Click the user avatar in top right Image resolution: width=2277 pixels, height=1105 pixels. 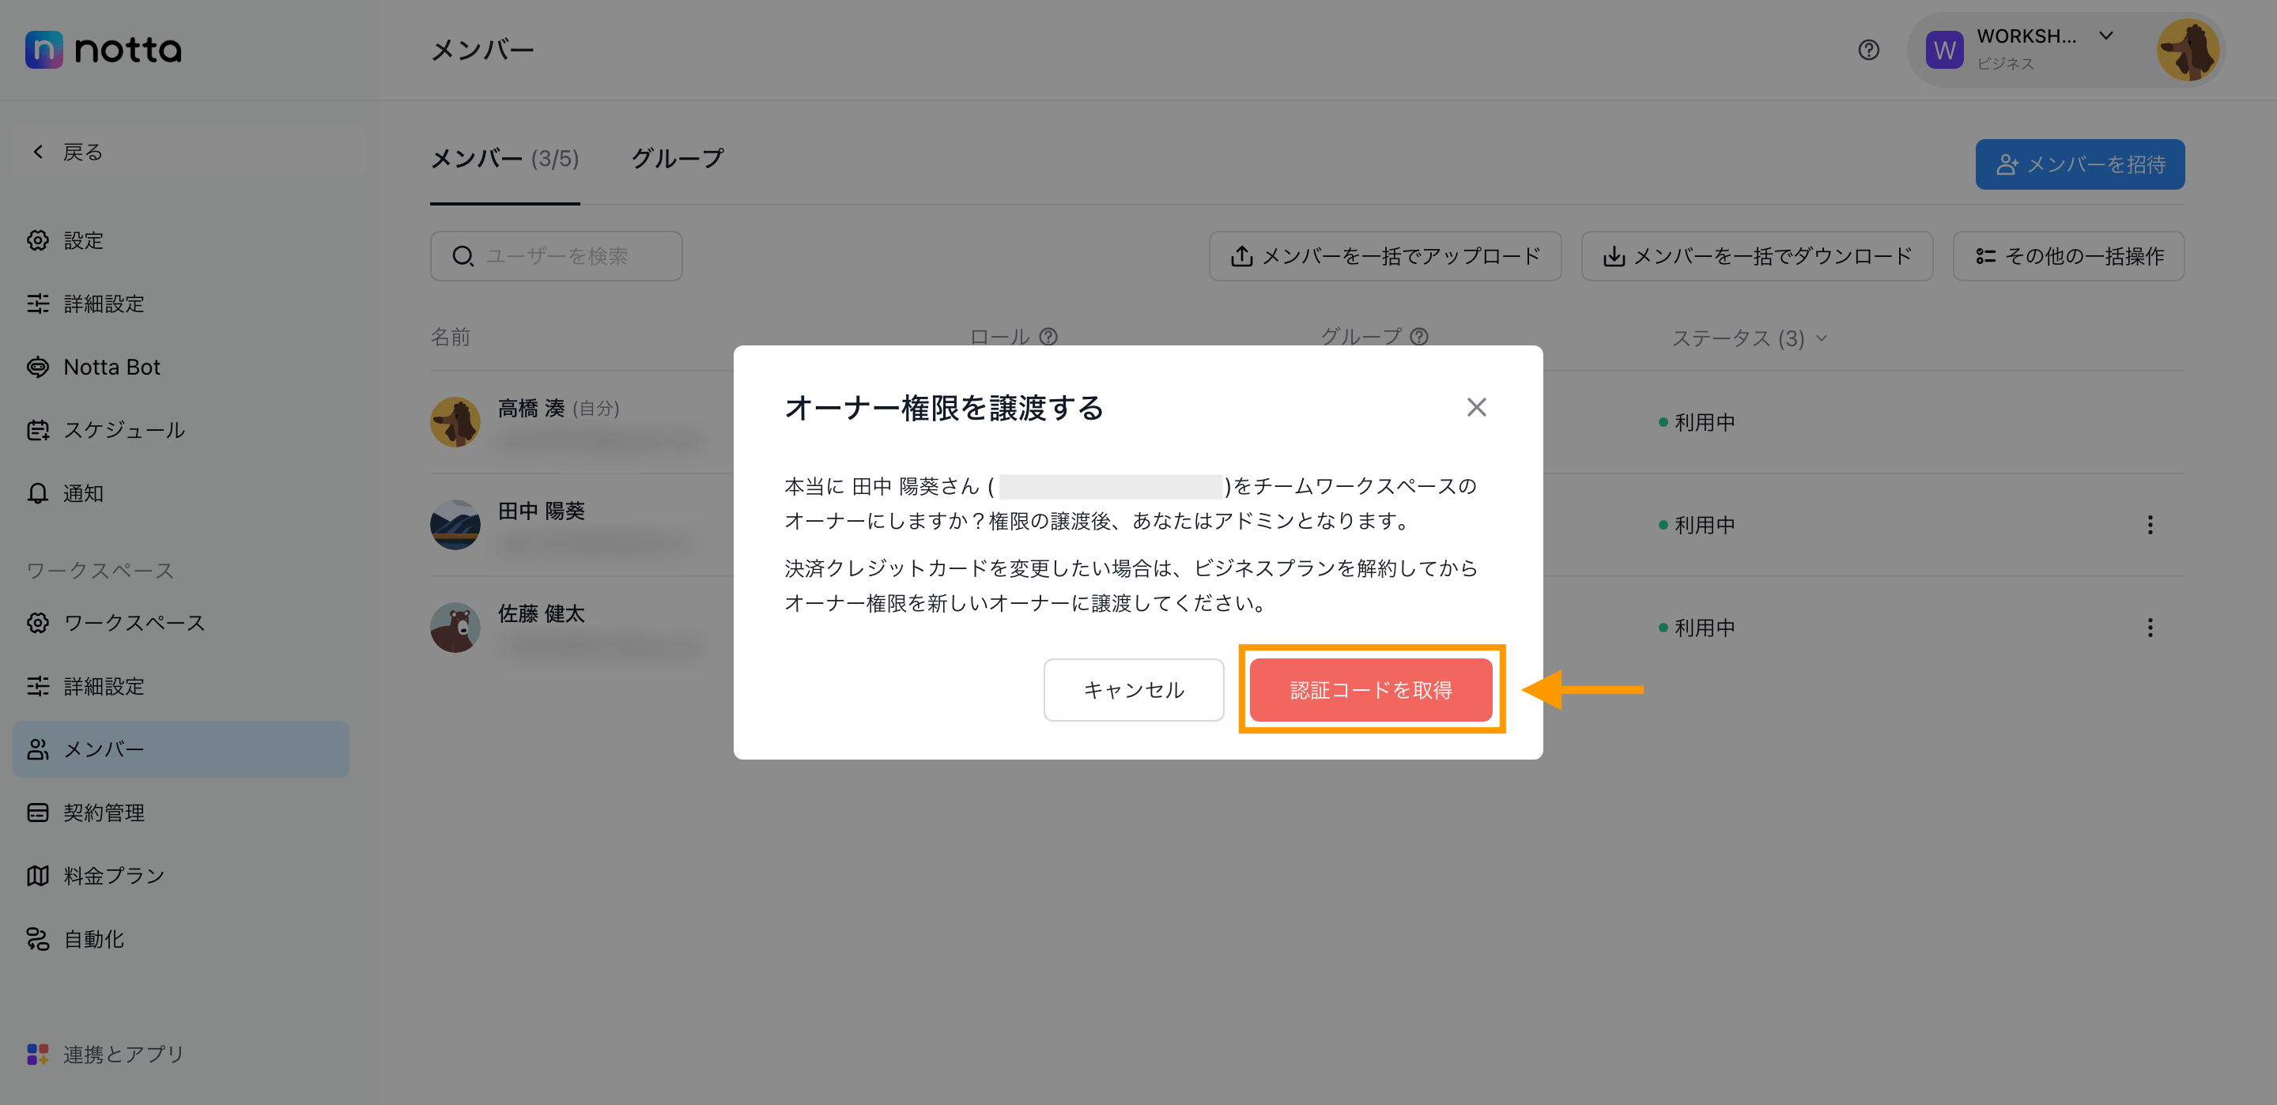(2188, 50)
